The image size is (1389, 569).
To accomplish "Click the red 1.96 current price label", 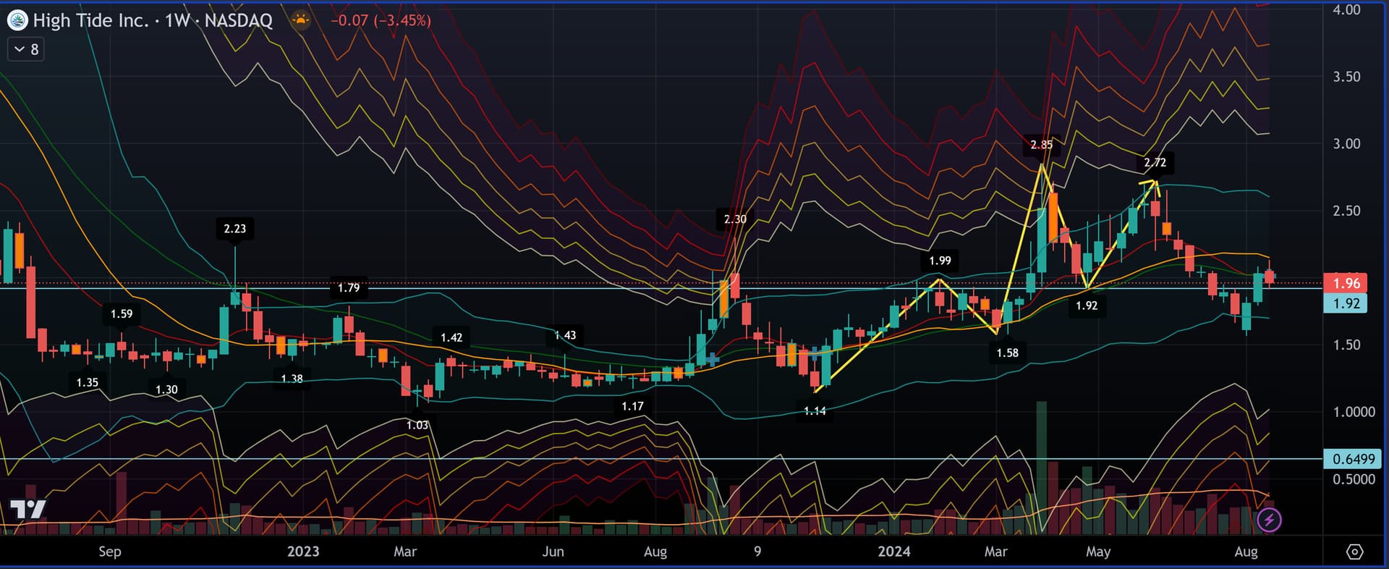I will [1346, 283].
